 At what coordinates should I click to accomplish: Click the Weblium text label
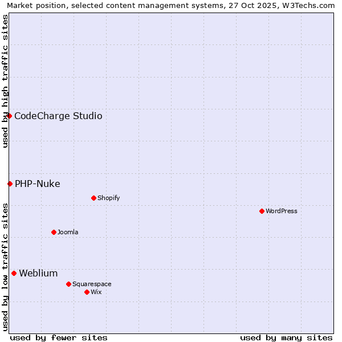click(38, 274)
